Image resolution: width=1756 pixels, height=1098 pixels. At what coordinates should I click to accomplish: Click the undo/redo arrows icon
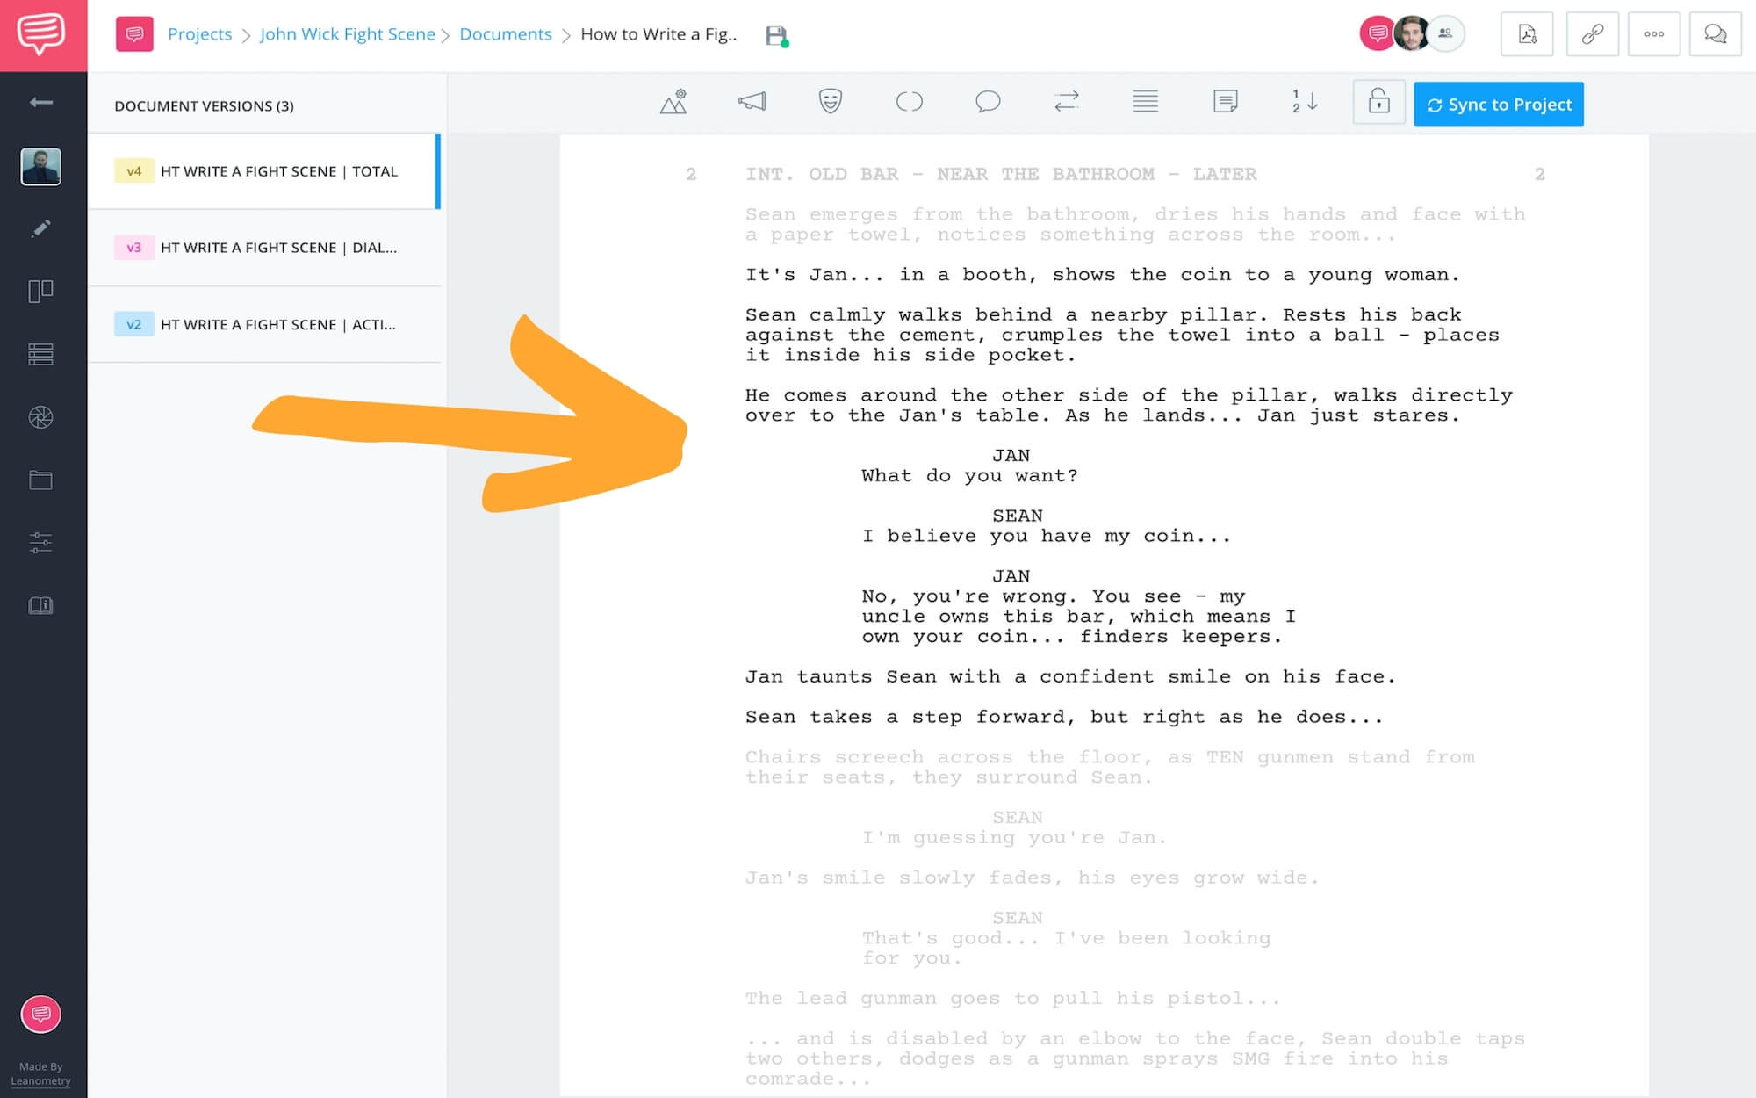point(1066,104)
